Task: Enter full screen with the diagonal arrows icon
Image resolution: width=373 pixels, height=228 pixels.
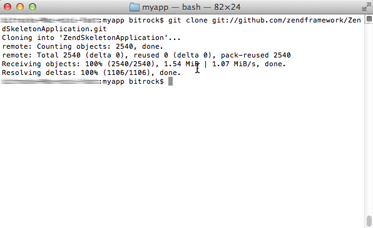Action: pyautogui.click(x=366, y=7)
